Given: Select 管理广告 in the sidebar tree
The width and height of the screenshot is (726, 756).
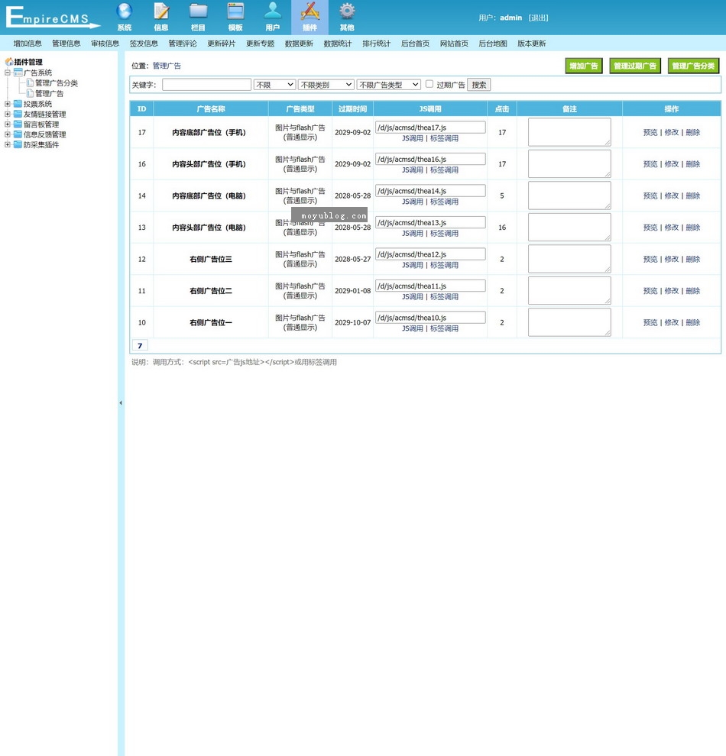Looking at the screenshot, I should click(x=49, y=93).
